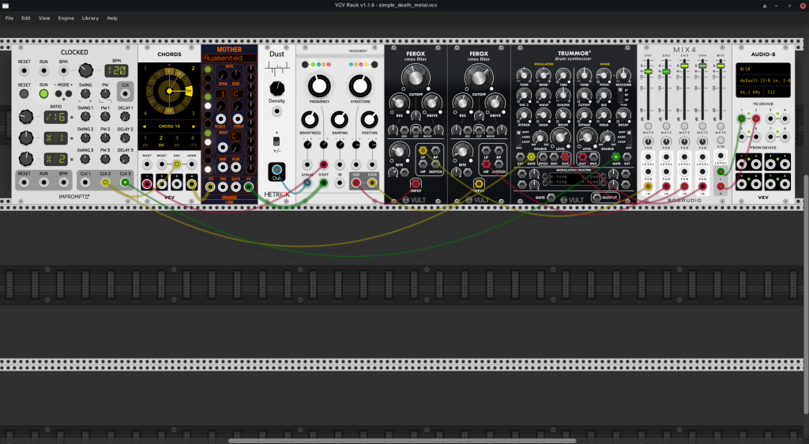
Task: Click the horizontal scrollbar at bottom
Action: pyautogui.click(x=402, y=440)
